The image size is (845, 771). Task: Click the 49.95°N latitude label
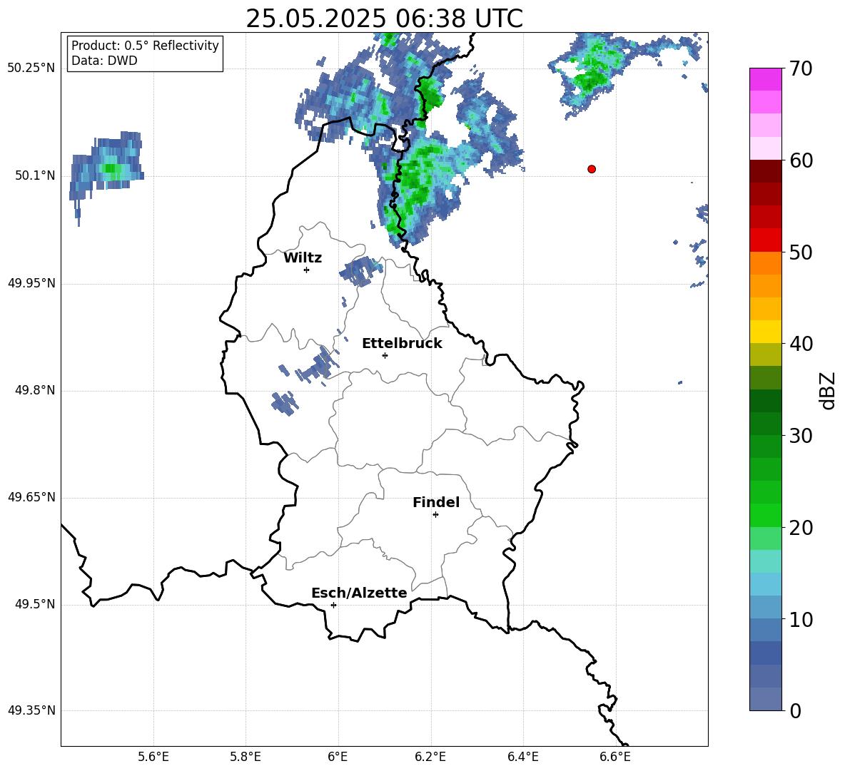tap(31, 283)
